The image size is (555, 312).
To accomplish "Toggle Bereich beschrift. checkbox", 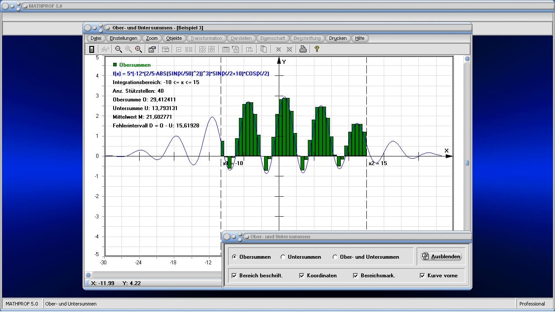I will (x=234, y=276).
